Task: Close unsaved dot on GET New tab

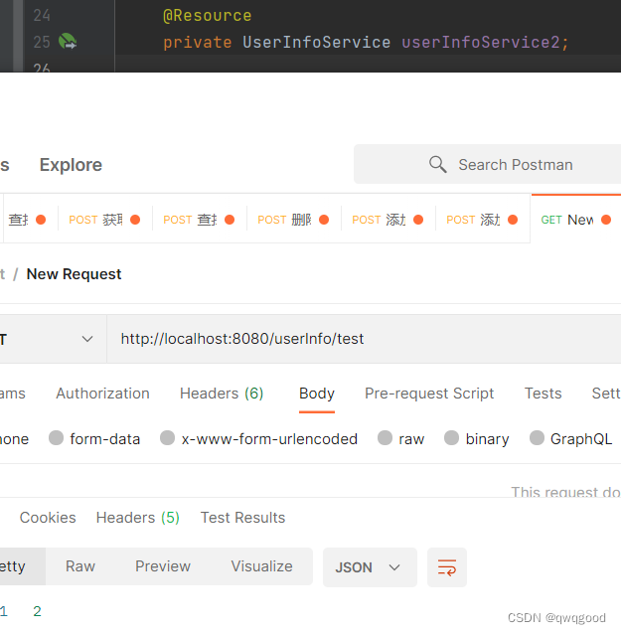Action: [606, 220]
